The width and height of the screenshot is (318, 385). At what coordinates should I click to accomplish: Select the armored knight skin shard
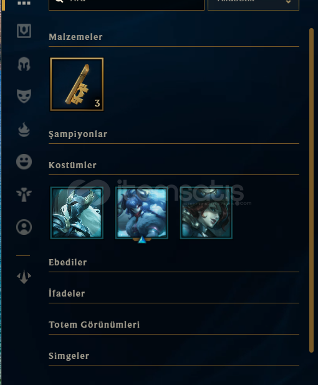77,212
